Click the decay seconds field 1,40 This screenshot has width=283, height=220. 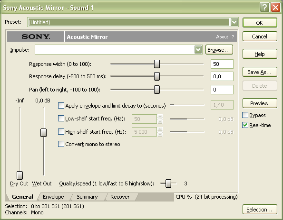[x=222, y=105]
